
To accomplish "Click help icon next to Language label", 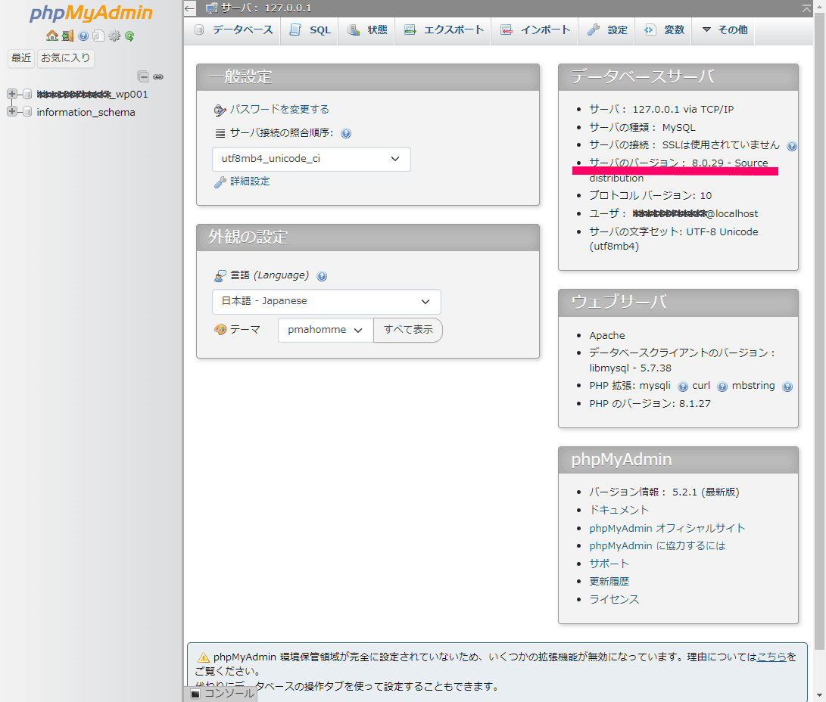I will (x=322, y=276).
